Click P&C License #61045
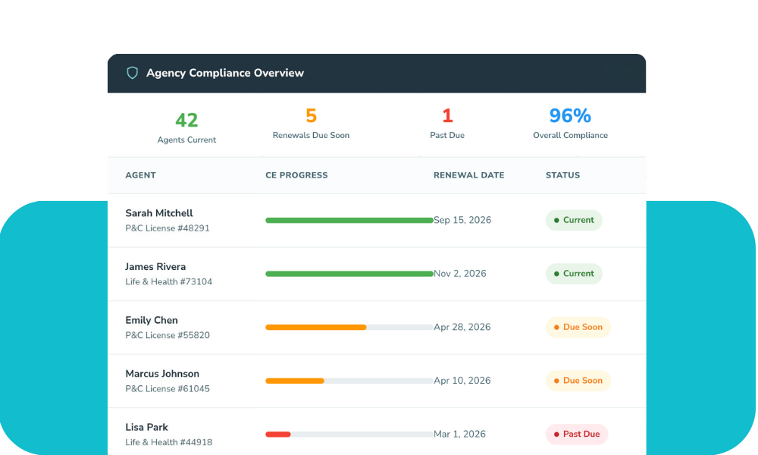Viewport: 758px width, 455px height. [x=168, y=389]
